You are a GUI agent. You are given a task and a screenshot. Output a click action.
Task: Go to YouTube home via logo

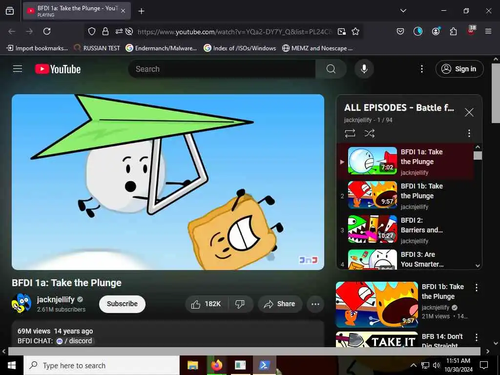(x=58, y=69)
